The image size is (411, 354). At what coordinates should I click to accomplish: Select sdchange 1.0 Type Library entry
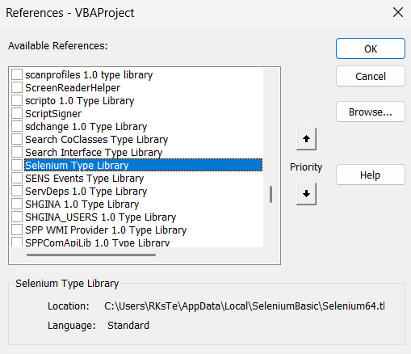[x=86, y=127]
